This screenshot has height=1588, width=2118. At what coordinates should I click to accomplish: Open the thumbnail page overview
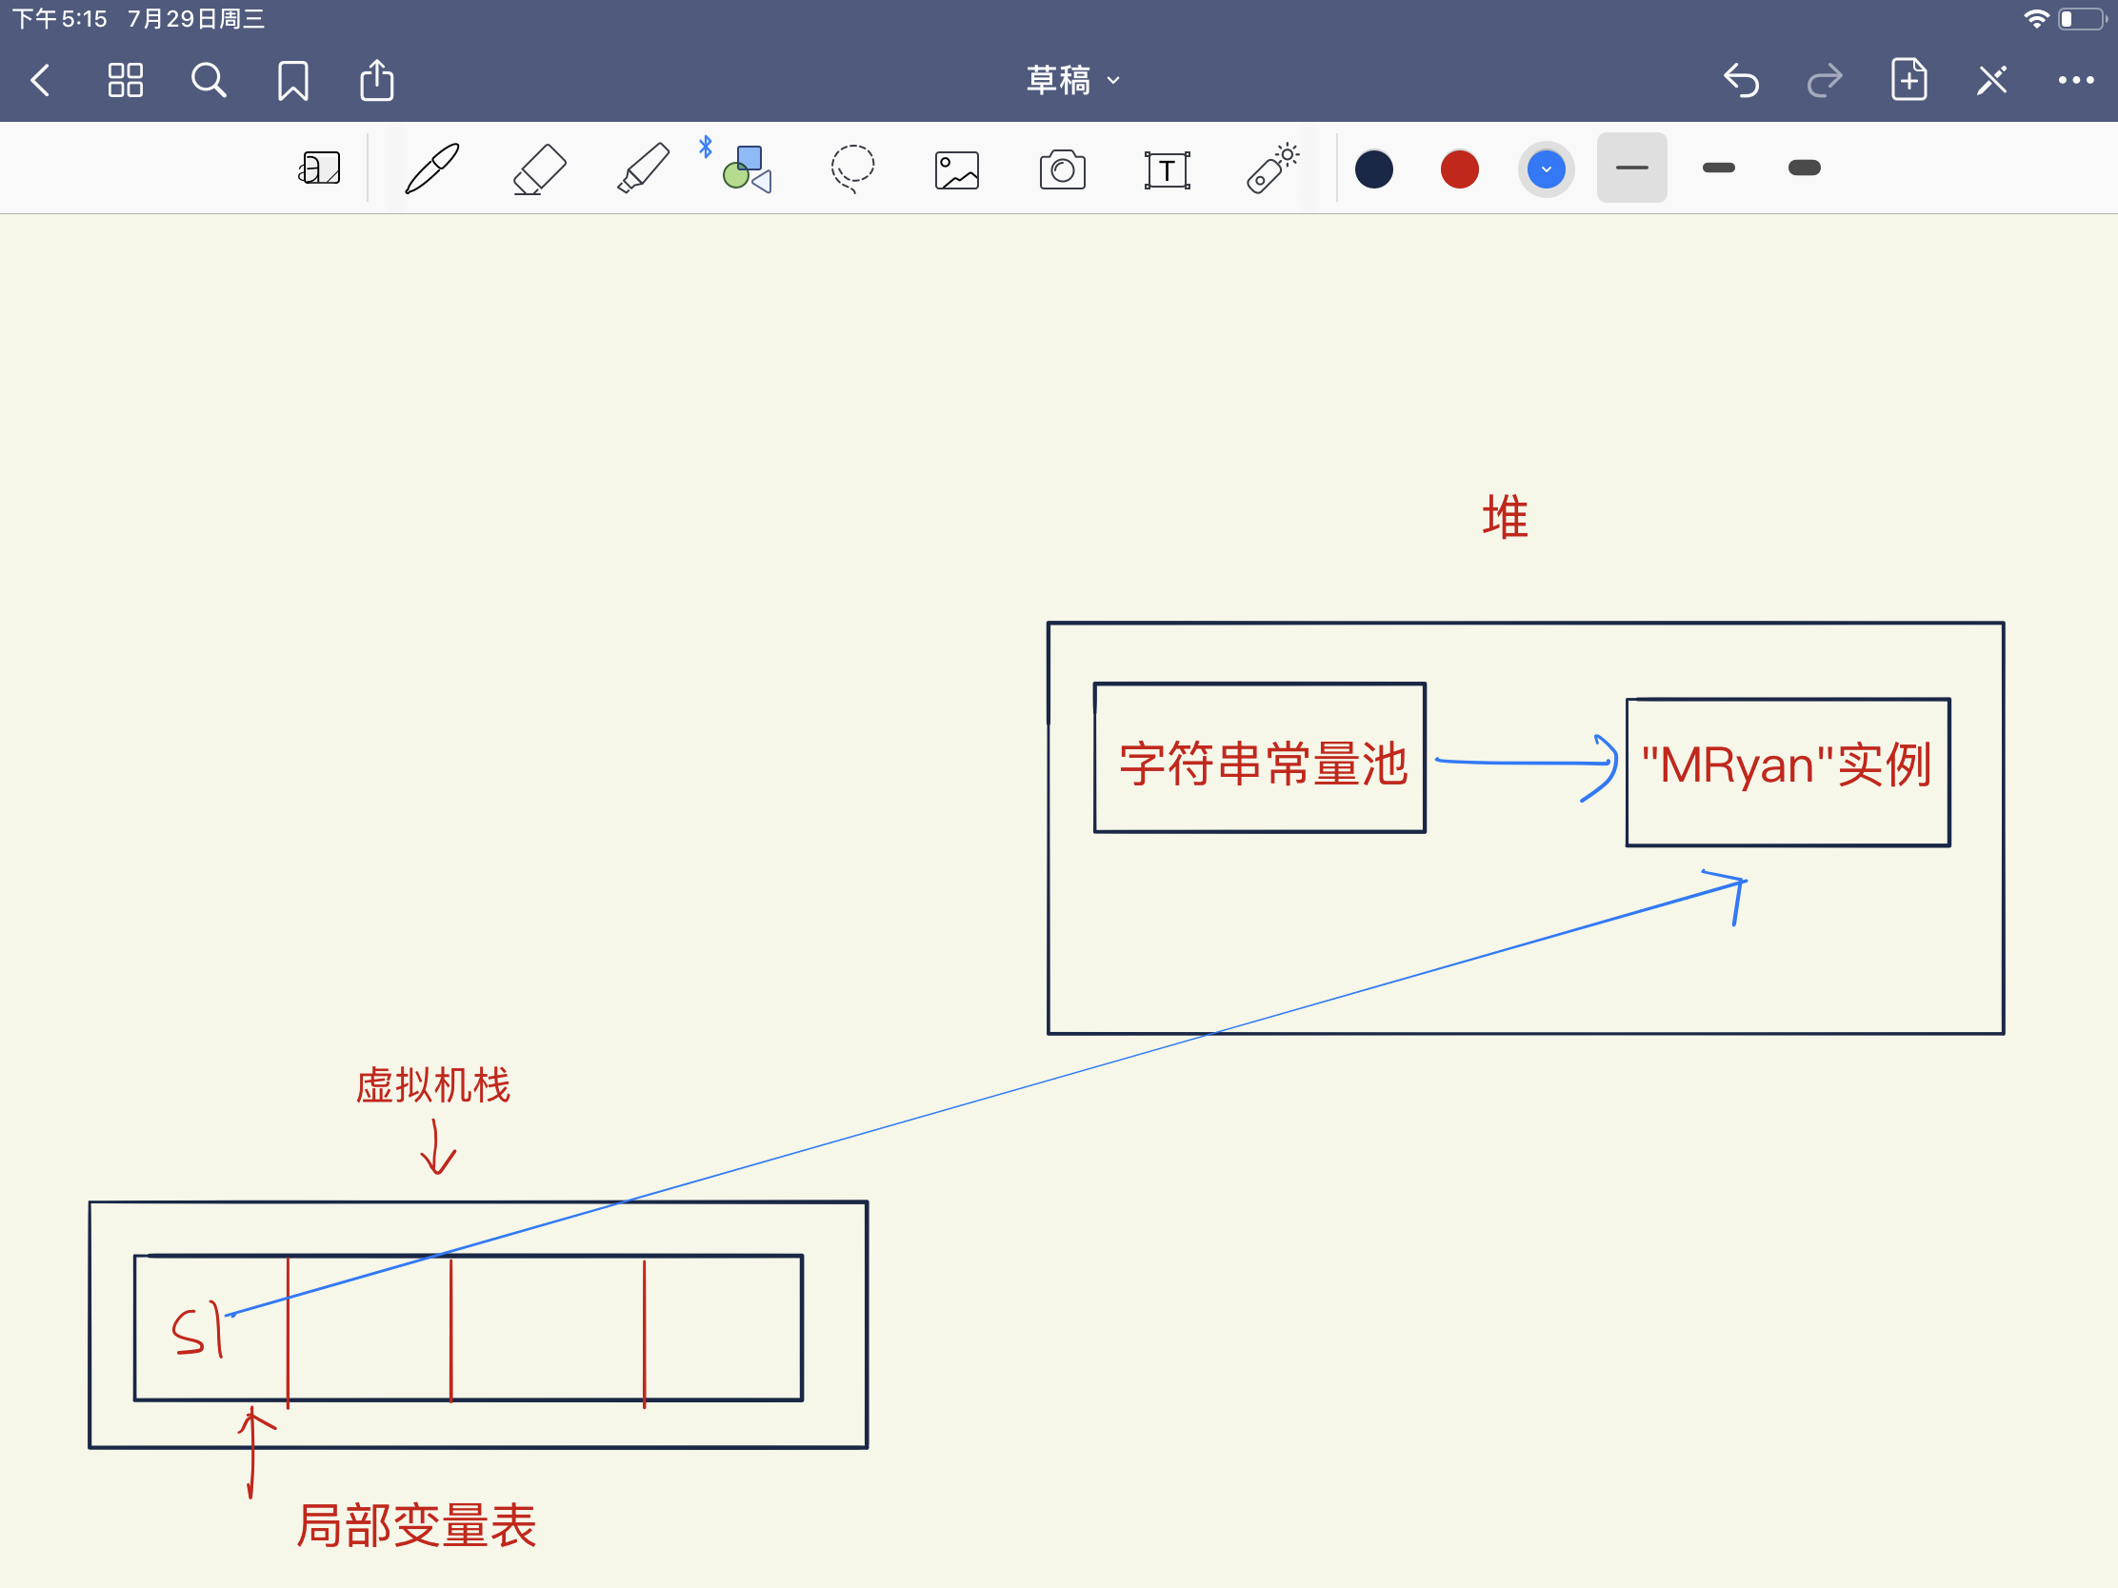click(126, 80)
